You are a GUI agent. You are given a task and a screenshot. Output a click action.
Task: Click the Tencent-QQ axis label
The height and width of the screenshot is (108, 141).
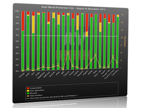pos(106,74)
